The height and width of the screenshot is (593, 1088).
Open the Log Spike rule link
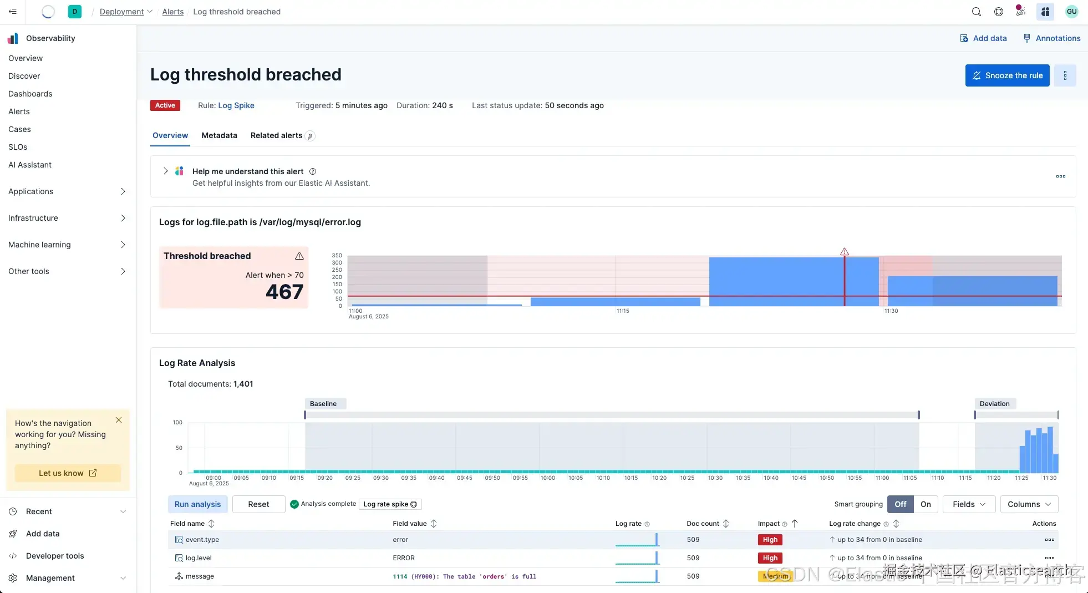[x=236, y=105]
